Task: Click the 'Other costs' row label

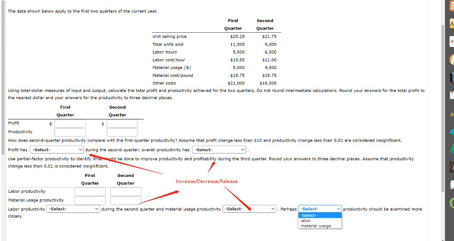Action: point(164,83)
